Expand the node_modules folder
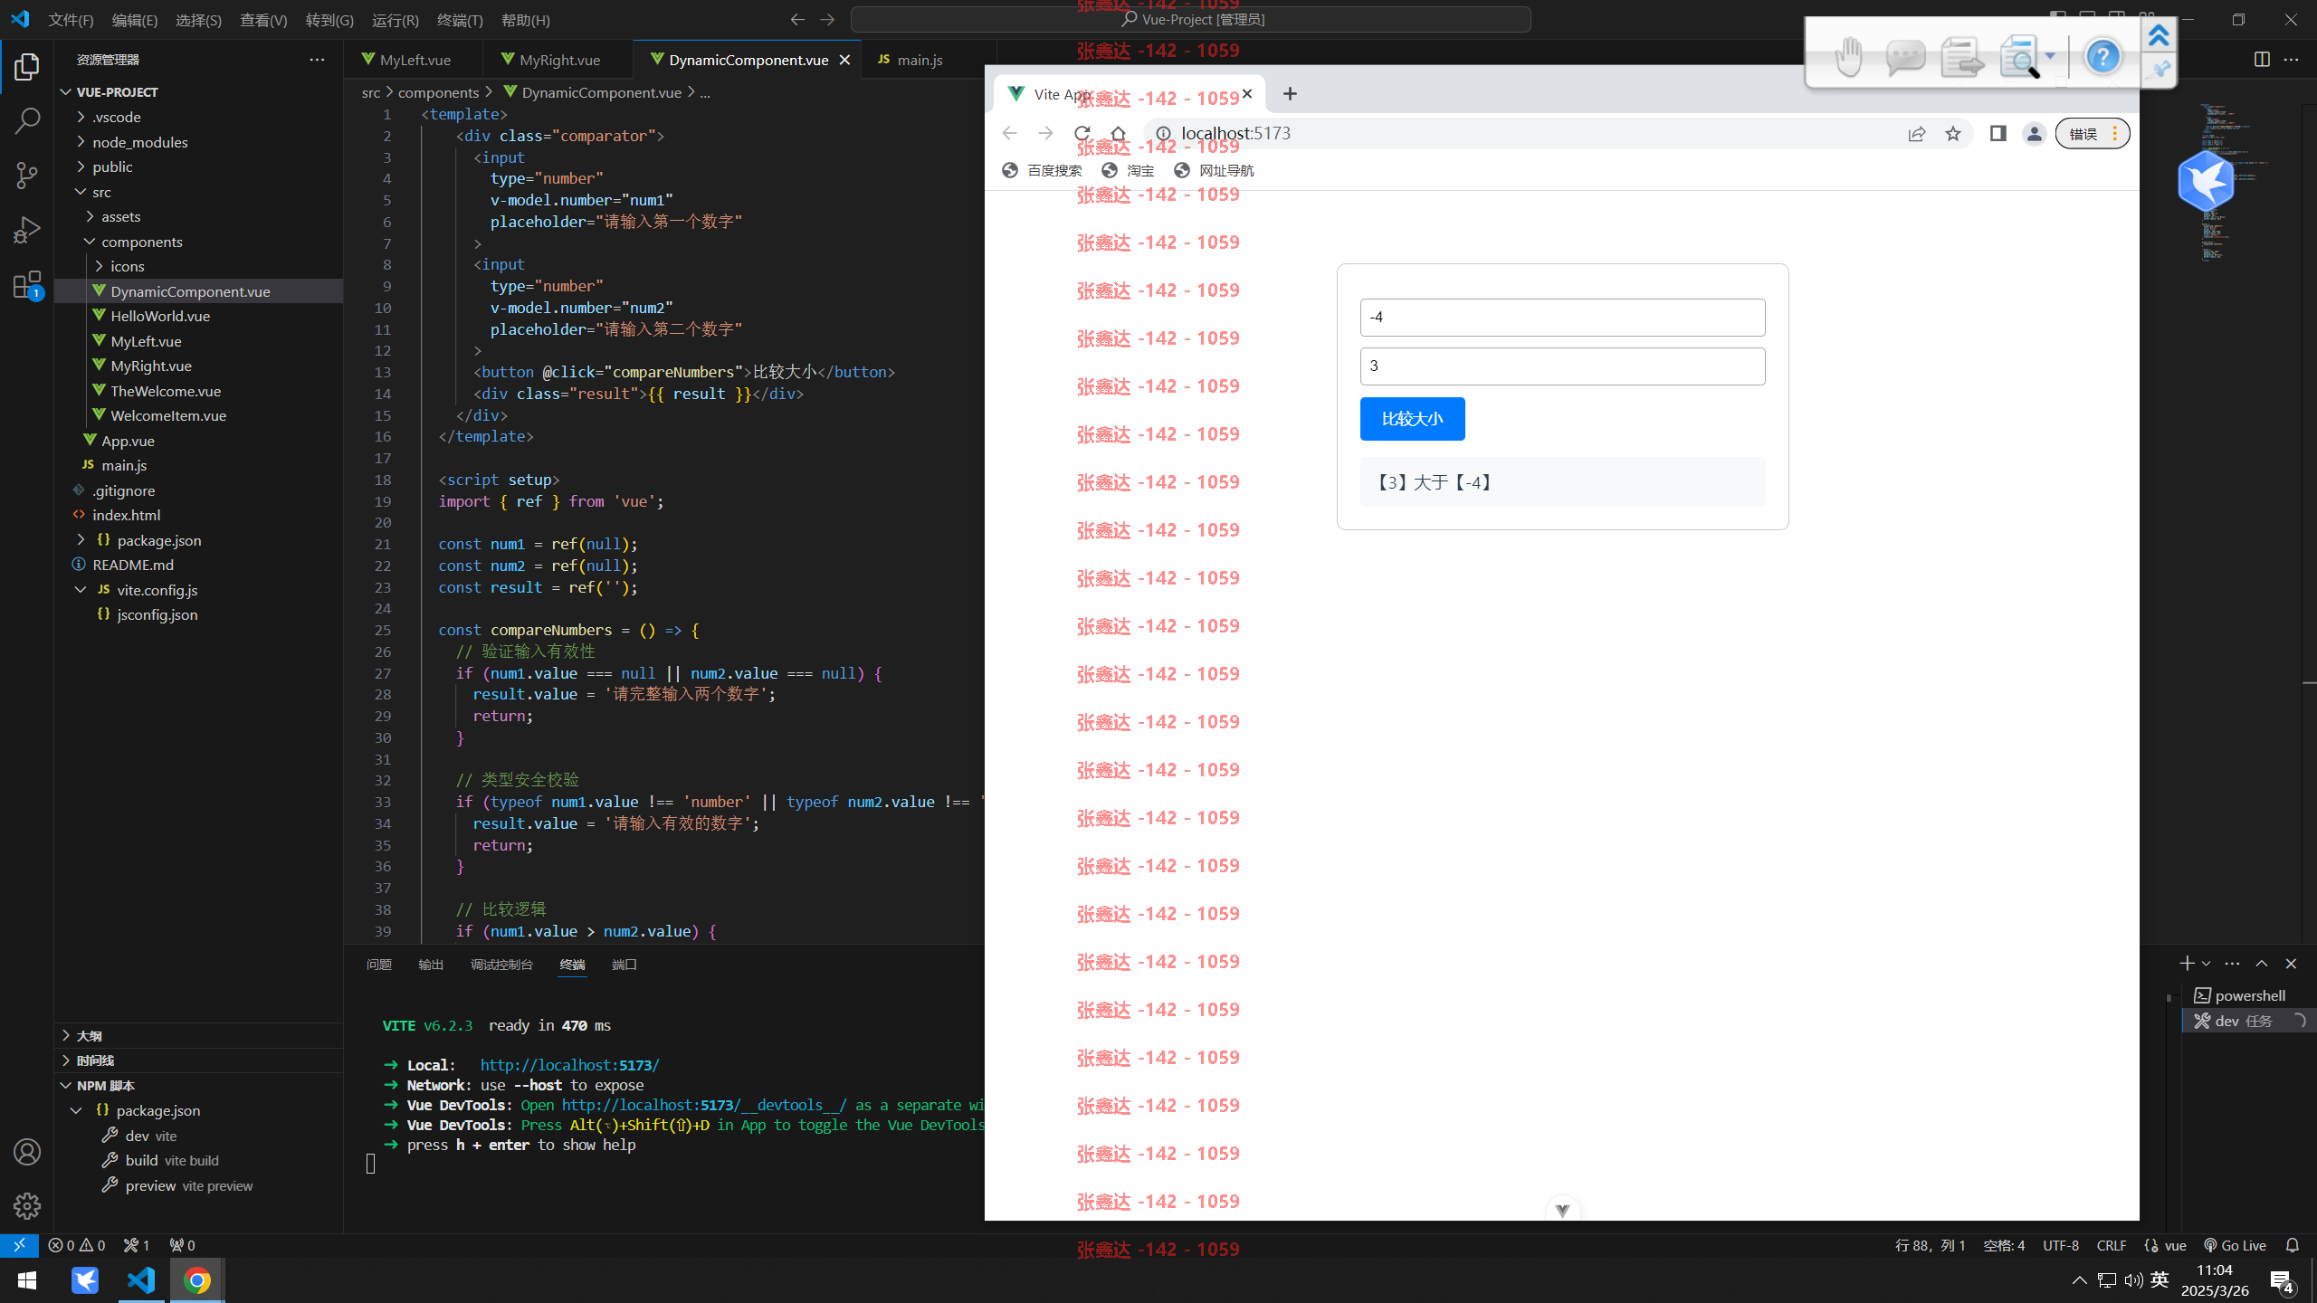This screenshot has width=2317, height=1303. coord(139,142)
